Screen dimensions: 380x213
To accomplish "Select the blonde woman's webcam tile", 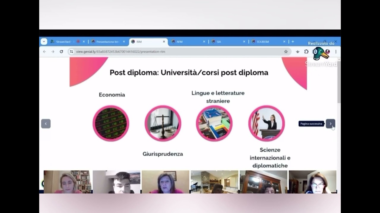I will tap(67, 182).
